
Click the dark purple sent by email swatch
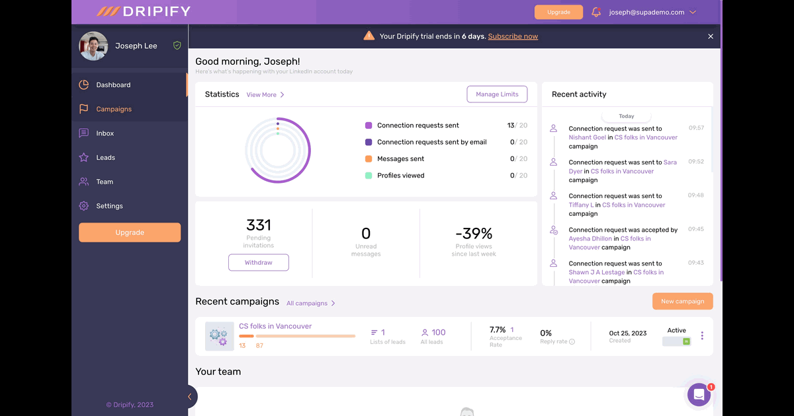coord(369,142)
